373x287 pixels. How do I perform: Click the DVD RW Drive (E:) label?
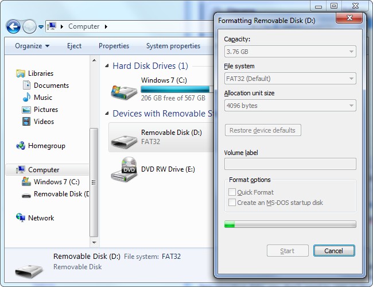click(x=168, y=169)
